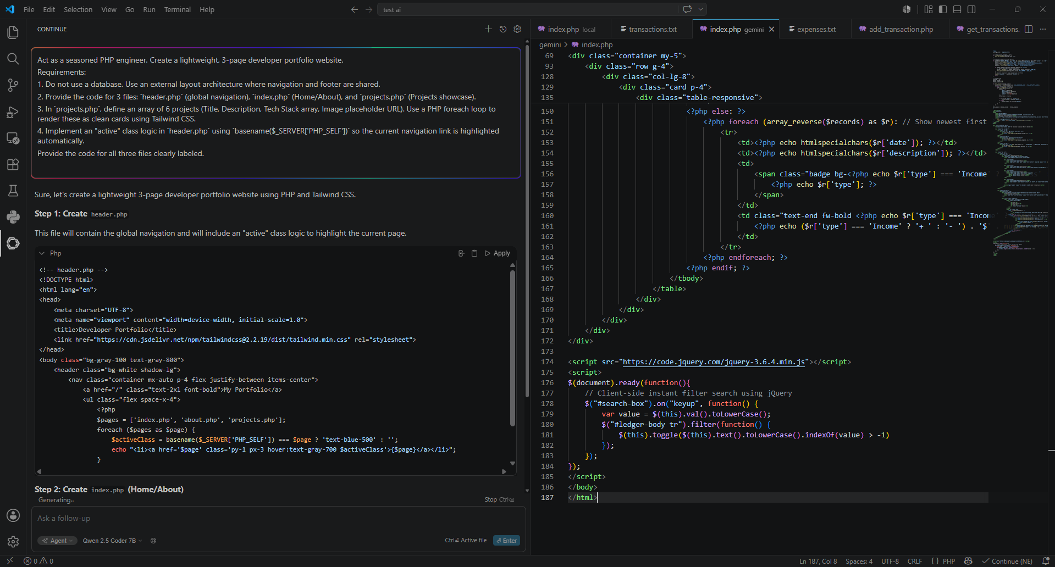Open errors and warnings problems counter

click(38, 561)
